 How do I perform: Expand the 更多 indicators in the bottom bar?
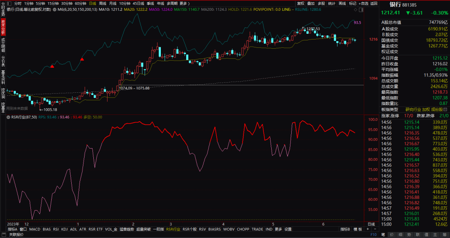coord(278,229)
